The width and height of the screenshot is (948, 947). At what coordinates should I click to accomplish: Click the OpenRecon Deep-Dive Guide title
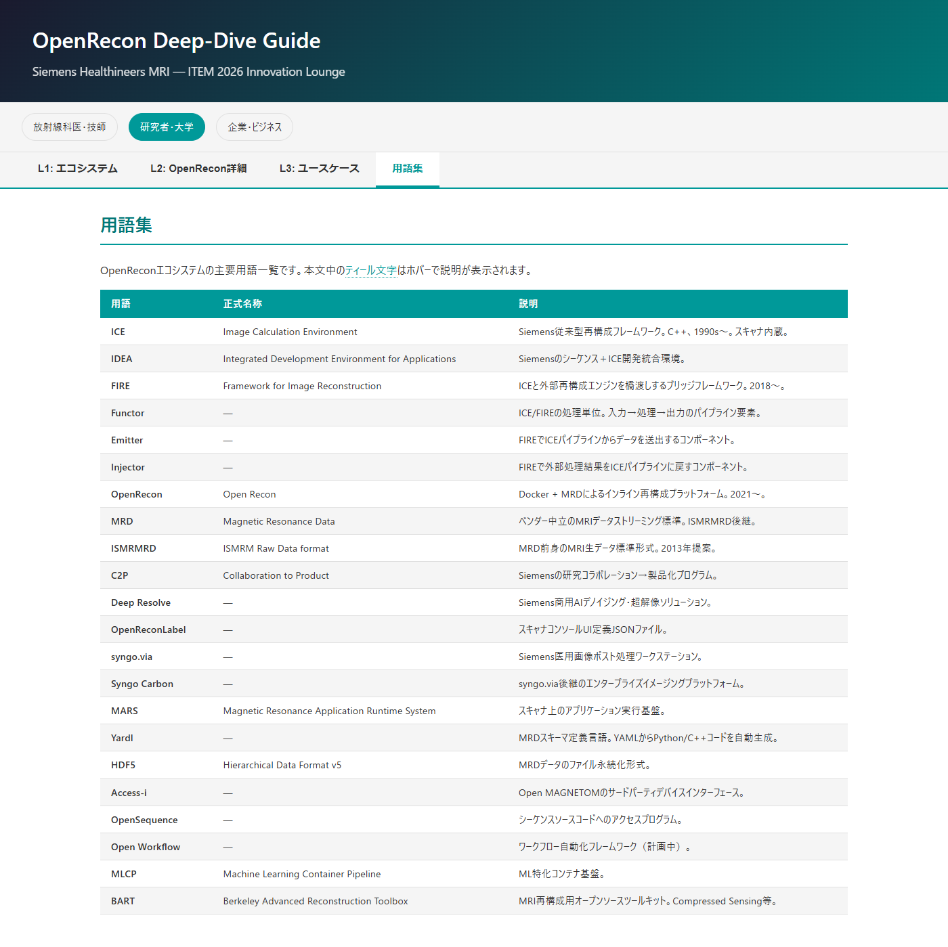tap(176, 41)
